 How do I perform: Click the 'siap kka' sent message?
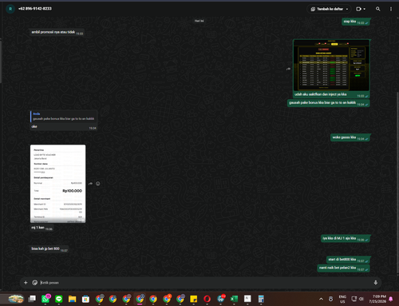(x=356, y=22)
